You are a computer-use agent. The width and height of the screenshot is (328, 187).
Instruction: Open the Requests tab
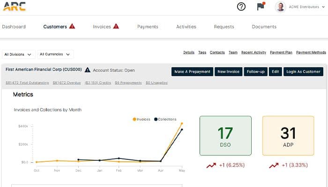[x=224, y=27]
